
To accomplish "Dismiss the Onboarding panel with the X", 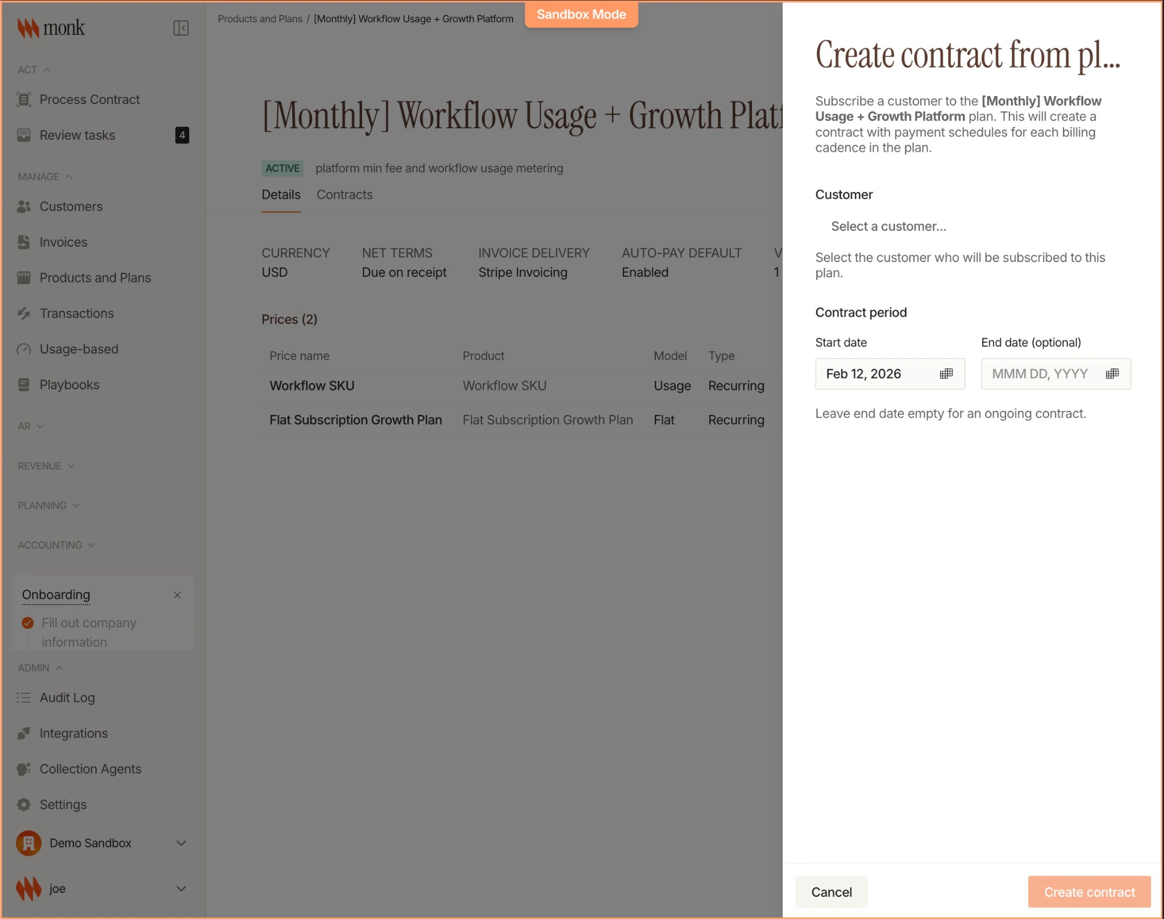I will [x=177, y=595].
